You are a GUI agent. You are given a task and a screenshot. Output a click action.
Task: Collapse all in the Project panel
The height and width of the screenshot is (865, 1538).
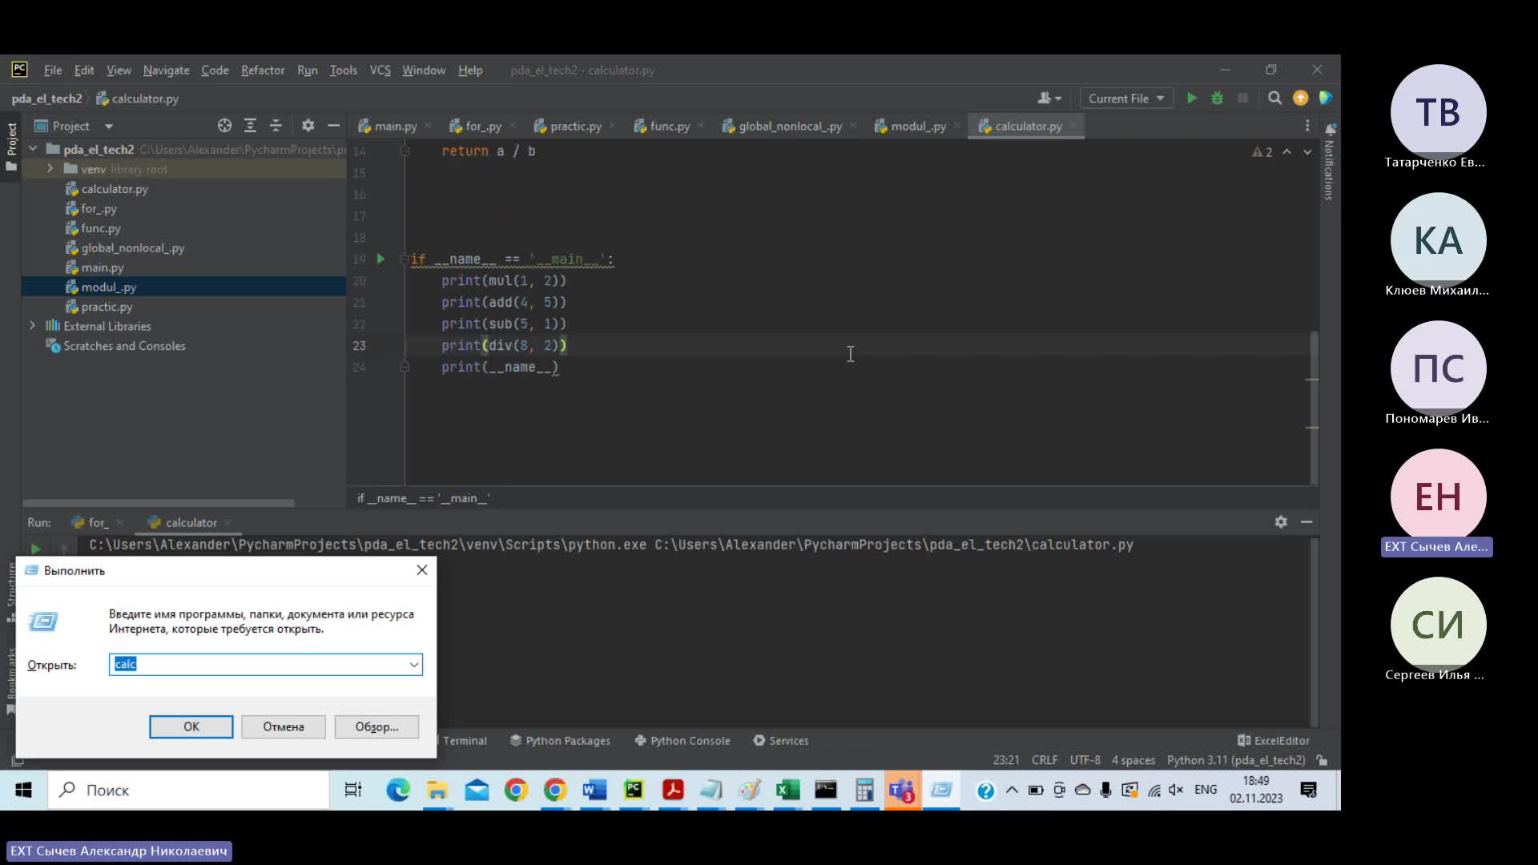click(276, 126)
